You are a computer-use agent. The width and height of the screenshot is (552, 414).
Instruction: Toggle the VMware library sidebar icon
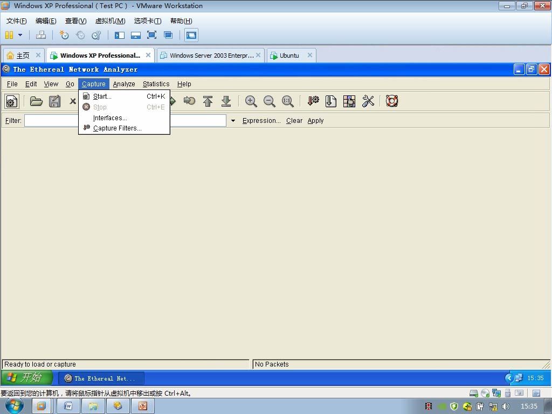click(120, 35)
